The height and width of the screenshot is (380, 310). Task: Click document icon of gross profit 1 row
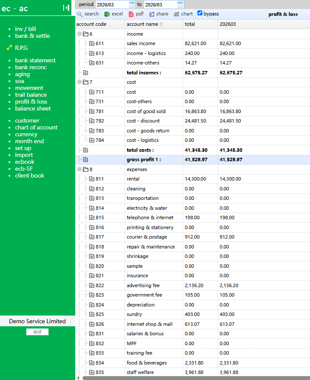[86, 159]
